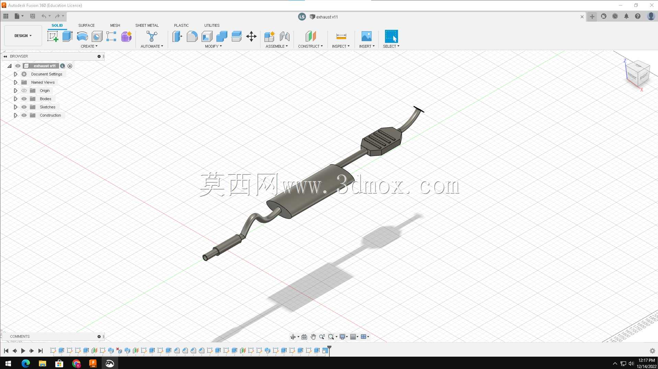Switch to the UTILITIES tab
The width and height of the screenshot is (658, 369).
(212, 25)
